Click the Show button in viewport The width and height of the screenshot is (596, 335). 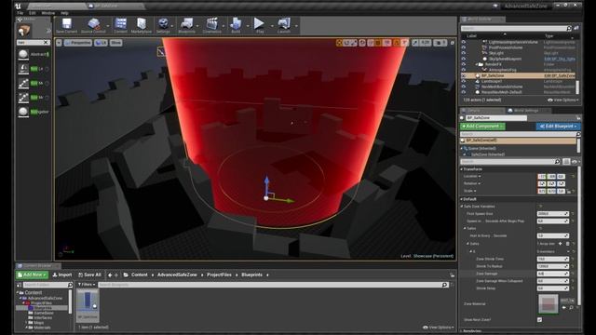(x=115, y=43)
